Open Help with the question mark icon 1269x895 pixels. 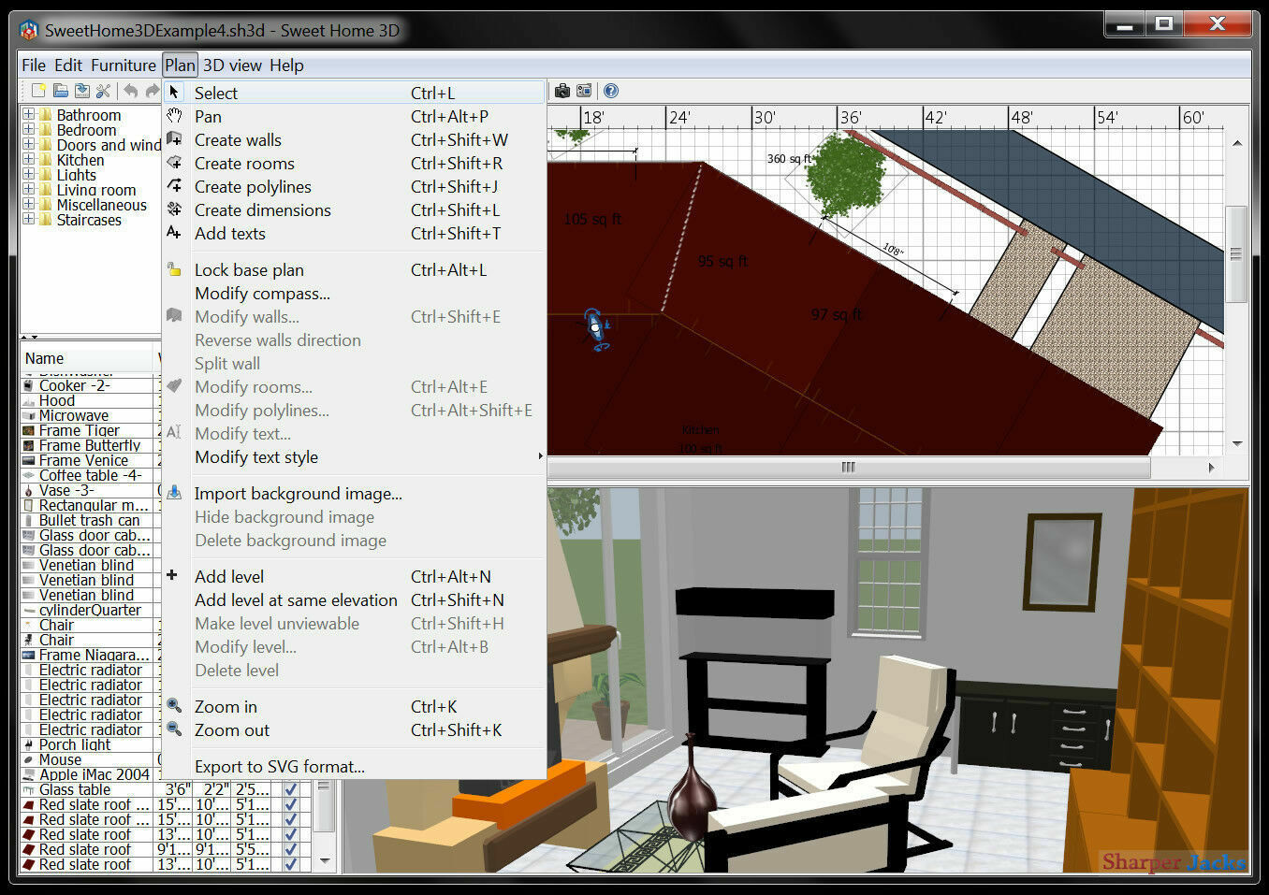(611, 91)
